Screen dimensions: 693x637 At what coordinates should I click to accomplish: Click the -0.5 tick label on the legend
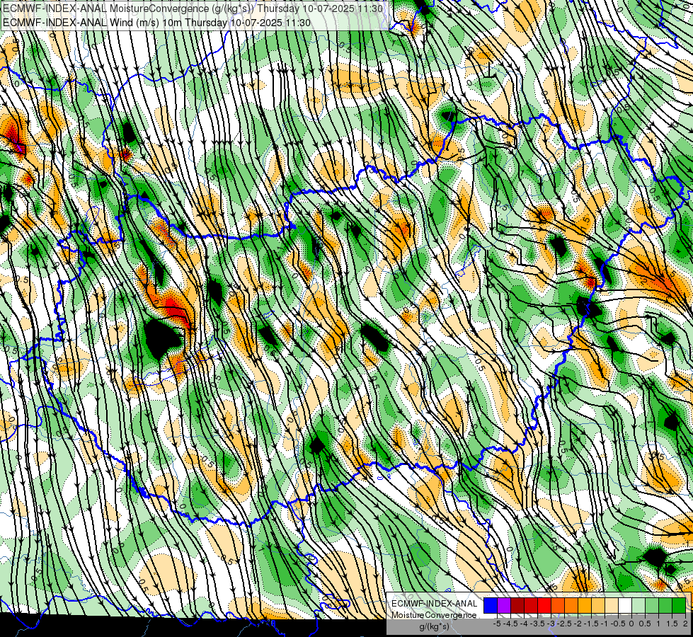[618, 624]
